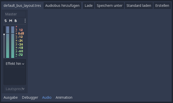Click the left channel VU meter
Image resolution: width=173 pixels, height=103 pixels.
pyautogui.click(x=8, y=42)
